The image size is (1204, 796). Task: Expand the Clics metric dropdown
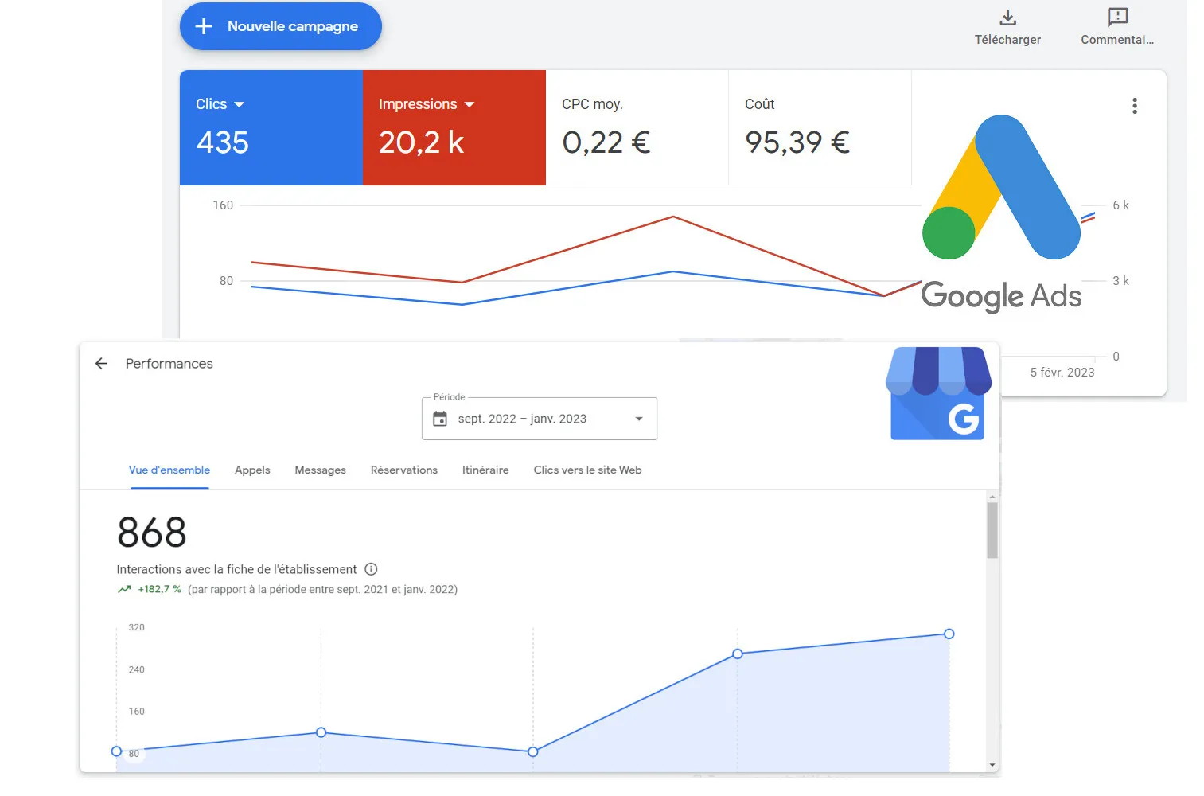(240, 104)
